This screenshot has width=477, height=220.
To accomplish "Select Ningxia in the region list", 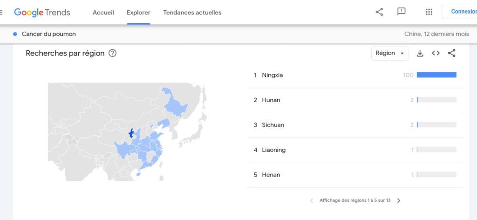I will [x=273, y=75].
